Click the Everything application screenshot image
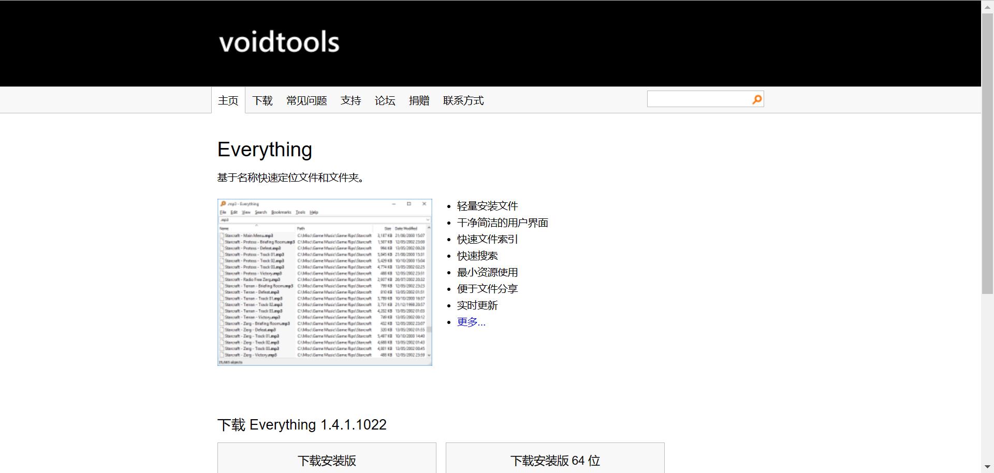Viewport: 994px width, 473px height. pyautogui.click(x=324, y=282)
